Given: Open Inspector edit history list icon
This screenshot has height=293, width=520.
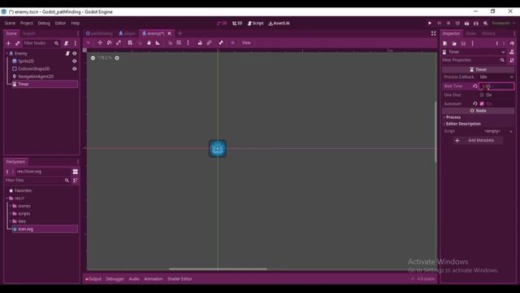Looking at the screenshot, I should pyautogui.click(x=512, y=43).
